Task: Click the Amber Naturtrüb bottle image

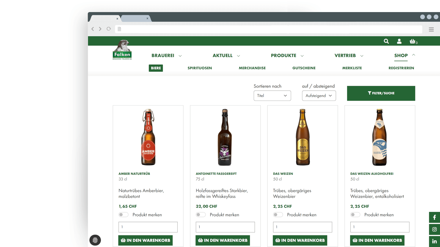Action: click(148, 137)
